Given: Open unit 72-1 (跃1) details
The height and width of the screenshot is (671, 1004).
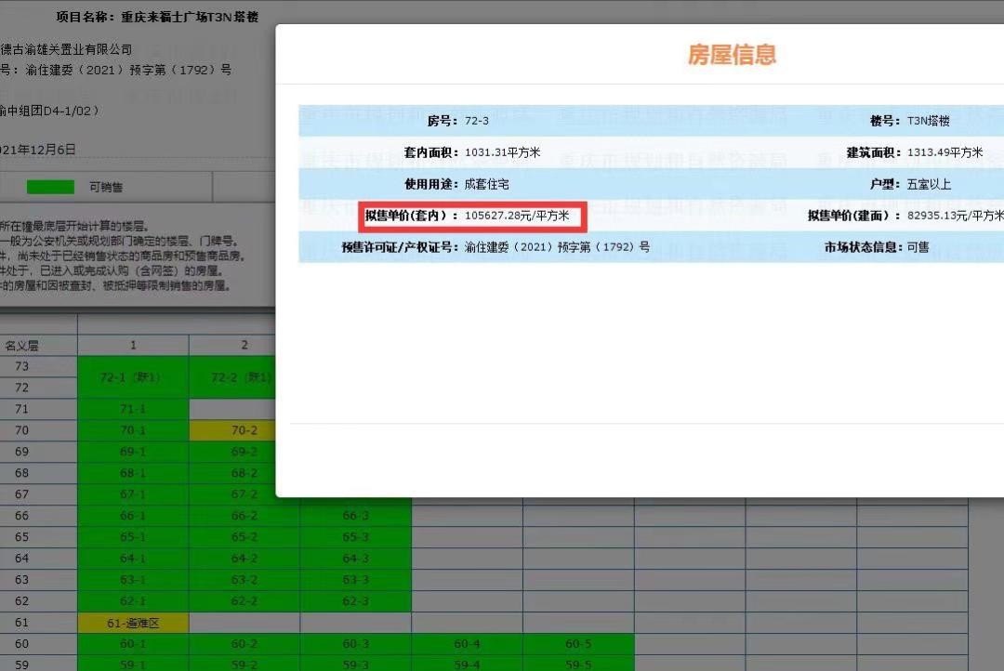Looking at the screenshot, I should point(133,377).
